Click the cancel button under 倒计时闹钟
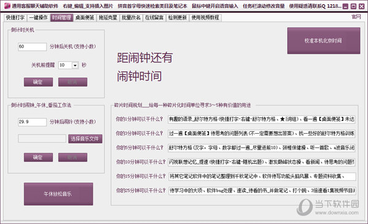This screenshot has width=368, height=224. click(x=73, y=157)
